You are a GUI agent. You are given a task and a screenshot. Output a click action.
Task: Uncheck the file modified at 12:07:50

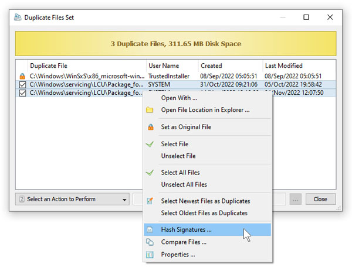(x=22, y=93)
